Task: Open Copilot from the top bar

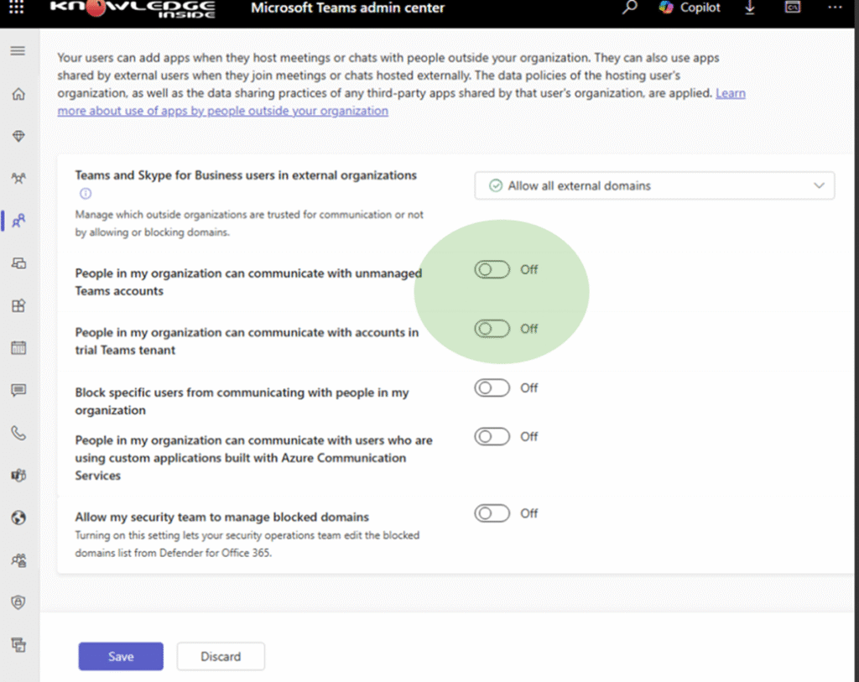Action: [690, 8]
